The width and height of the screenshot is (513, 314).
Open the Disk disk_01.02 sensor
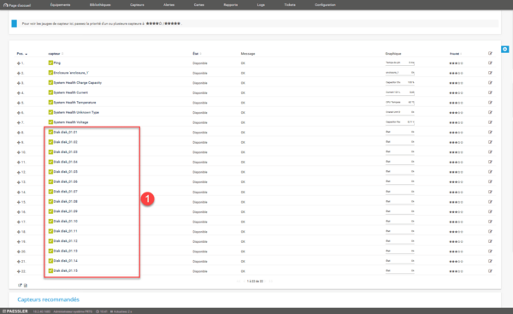66,142
